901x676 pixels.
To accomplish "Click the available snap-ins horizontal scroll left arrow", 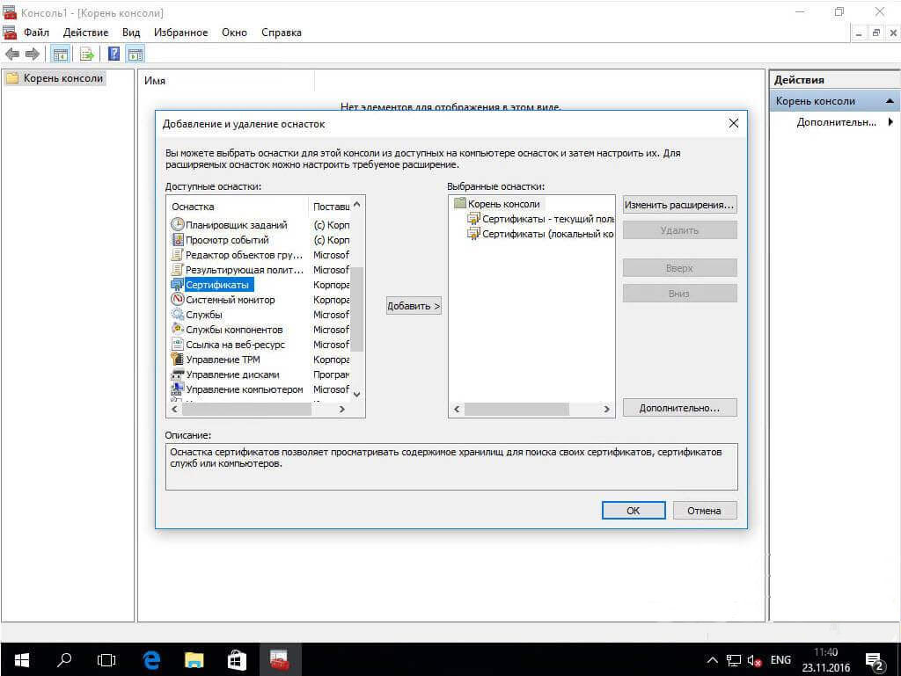I will (x=175, y=409).
